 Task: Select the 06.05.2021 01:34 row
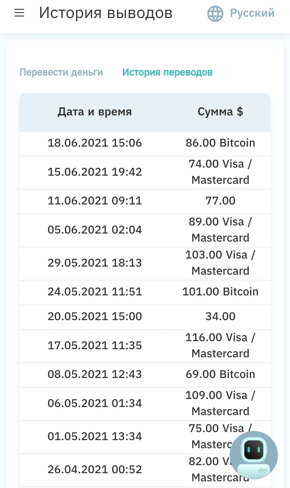(145, 404)
